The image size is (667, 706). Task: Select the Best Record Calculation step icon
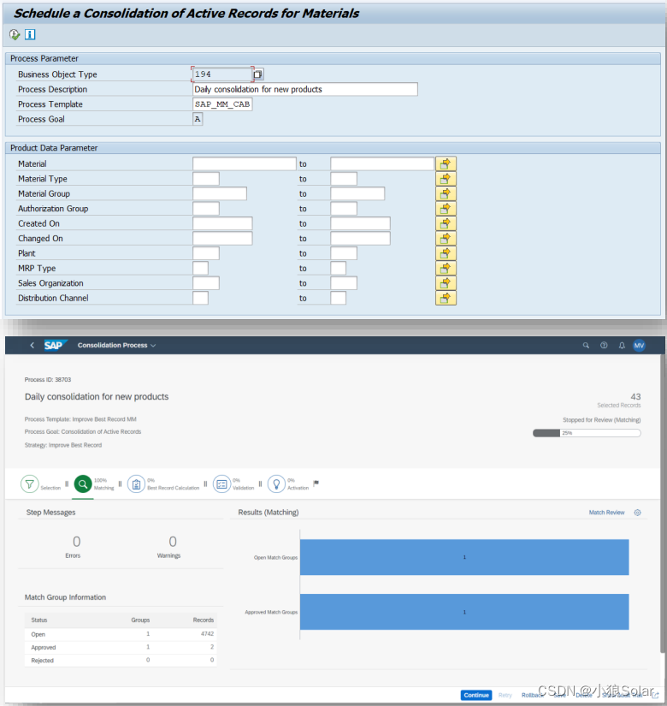click(136, 484)
